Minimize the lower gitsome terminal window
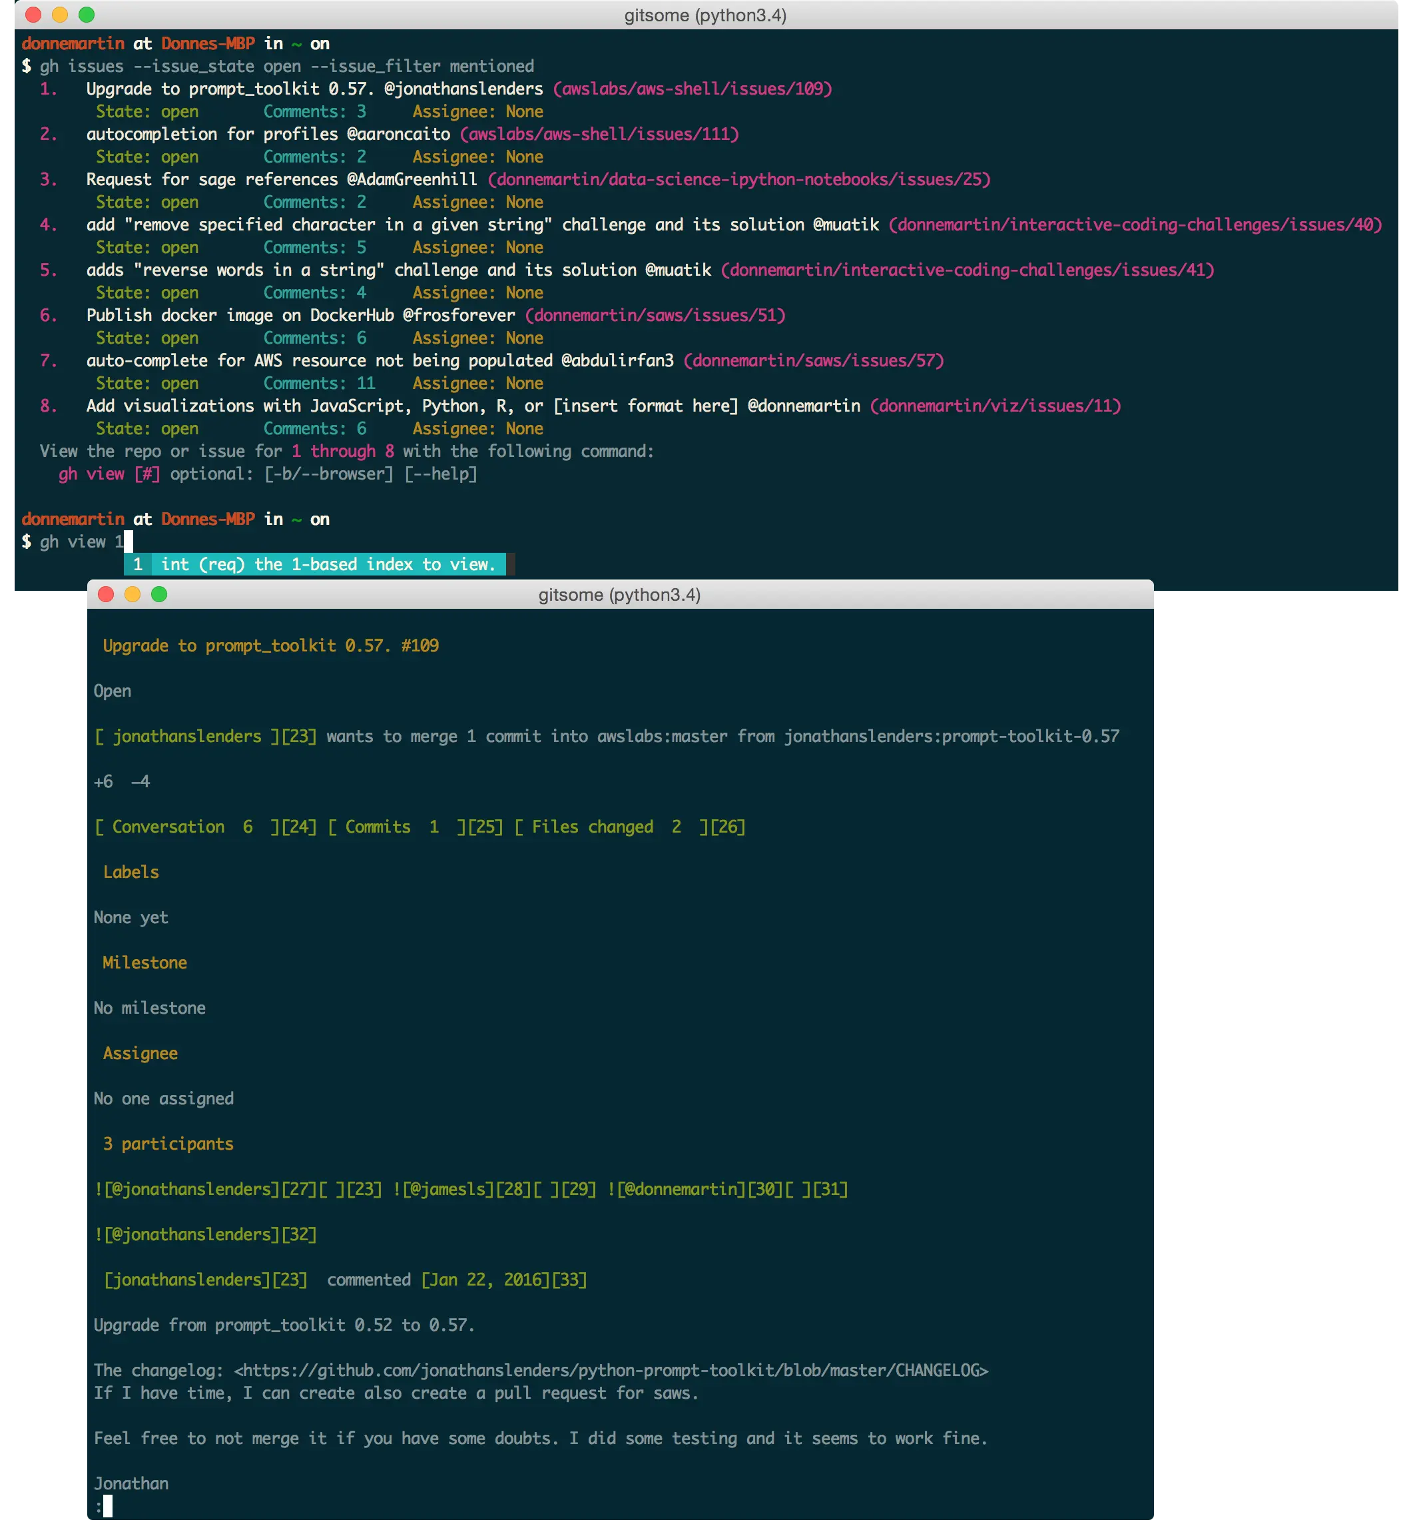The image size is (1407, 1534). (133, 594)
